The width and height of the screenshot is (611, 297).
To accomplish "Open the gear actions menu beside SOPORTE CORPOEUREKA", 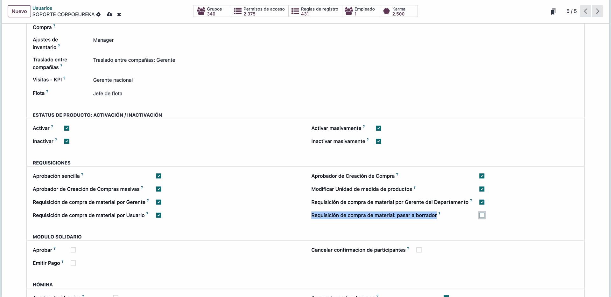I will click(x=98, y=14).
